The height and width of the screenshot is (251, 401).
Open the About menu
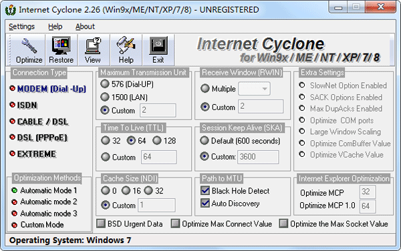(85, 27)
